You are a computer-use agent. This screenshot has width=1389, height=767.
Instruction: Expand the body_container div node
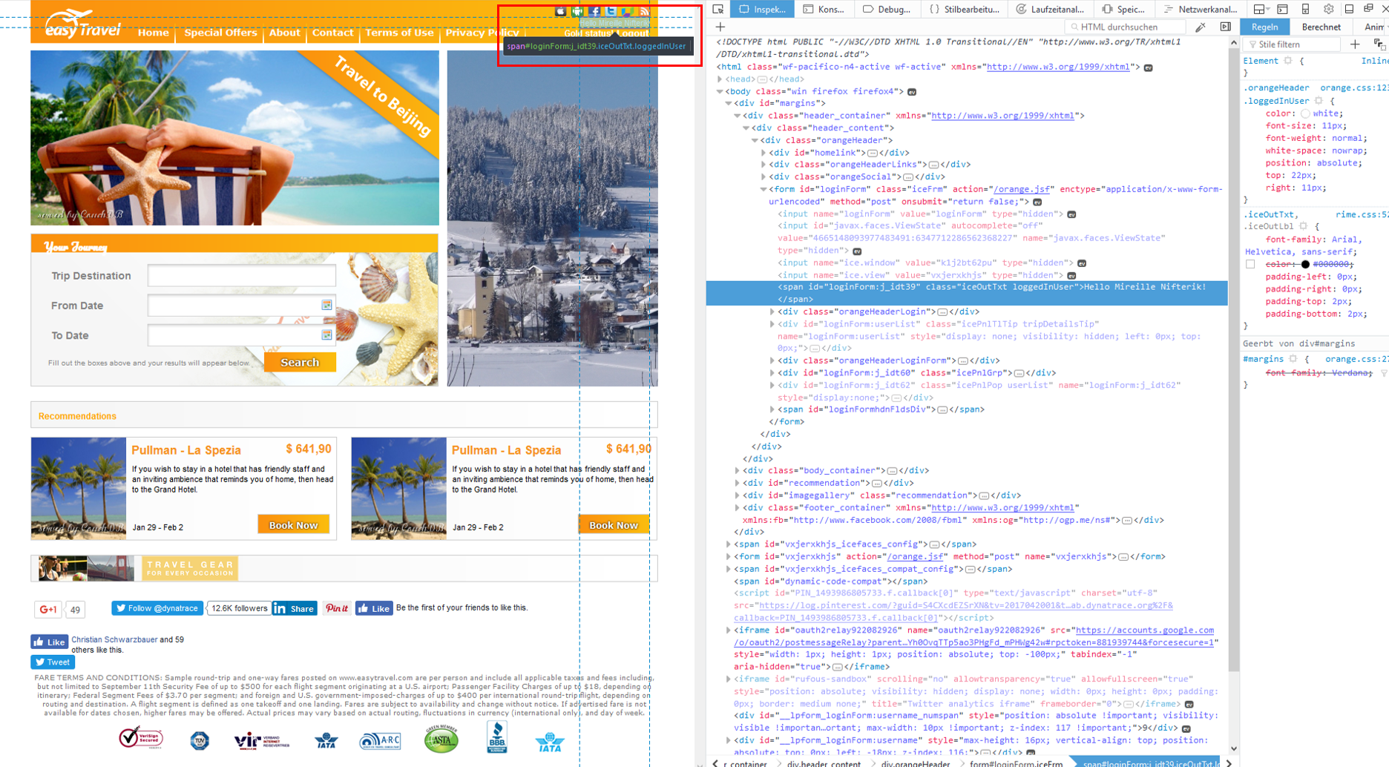737,470
